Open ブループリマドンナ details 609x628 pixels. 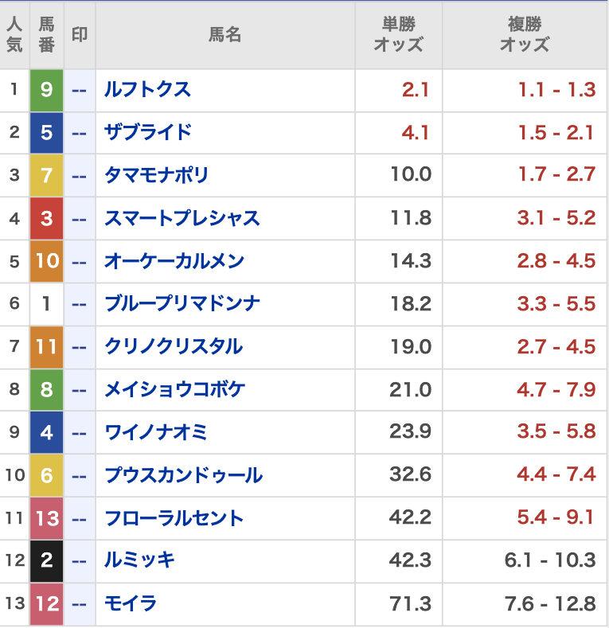tap(182, 304)
